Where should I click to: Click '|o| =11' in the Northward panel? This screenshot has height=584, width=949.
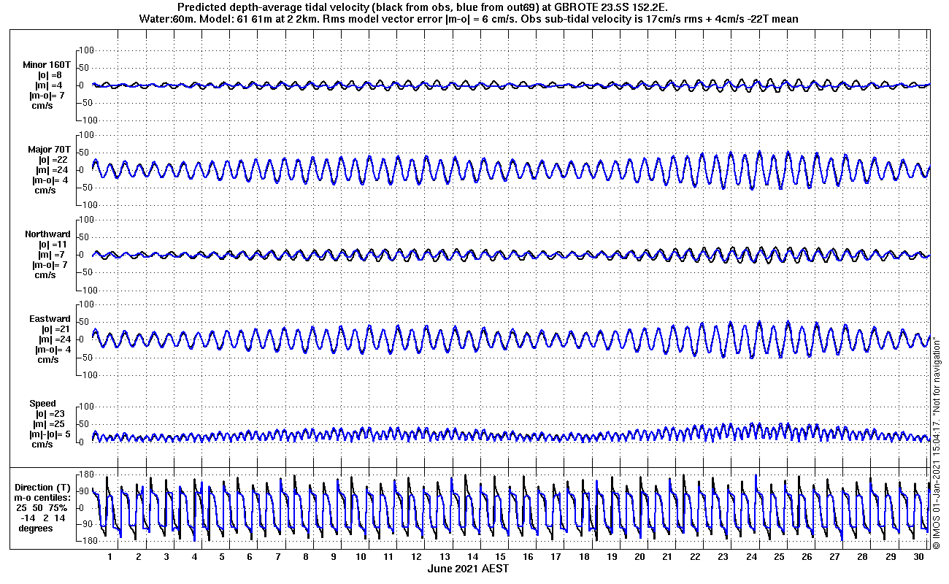[x=53, y=245]
